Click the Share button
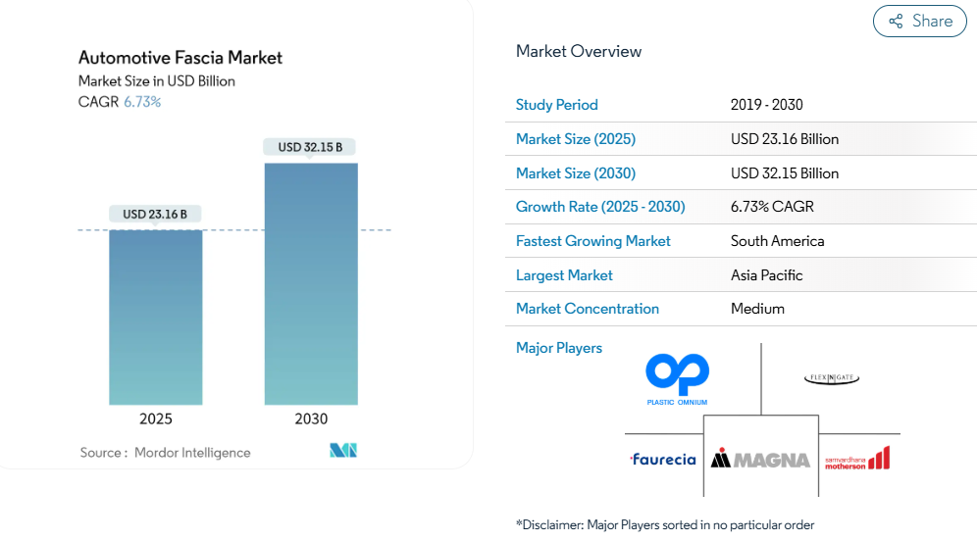 [920, 21]
